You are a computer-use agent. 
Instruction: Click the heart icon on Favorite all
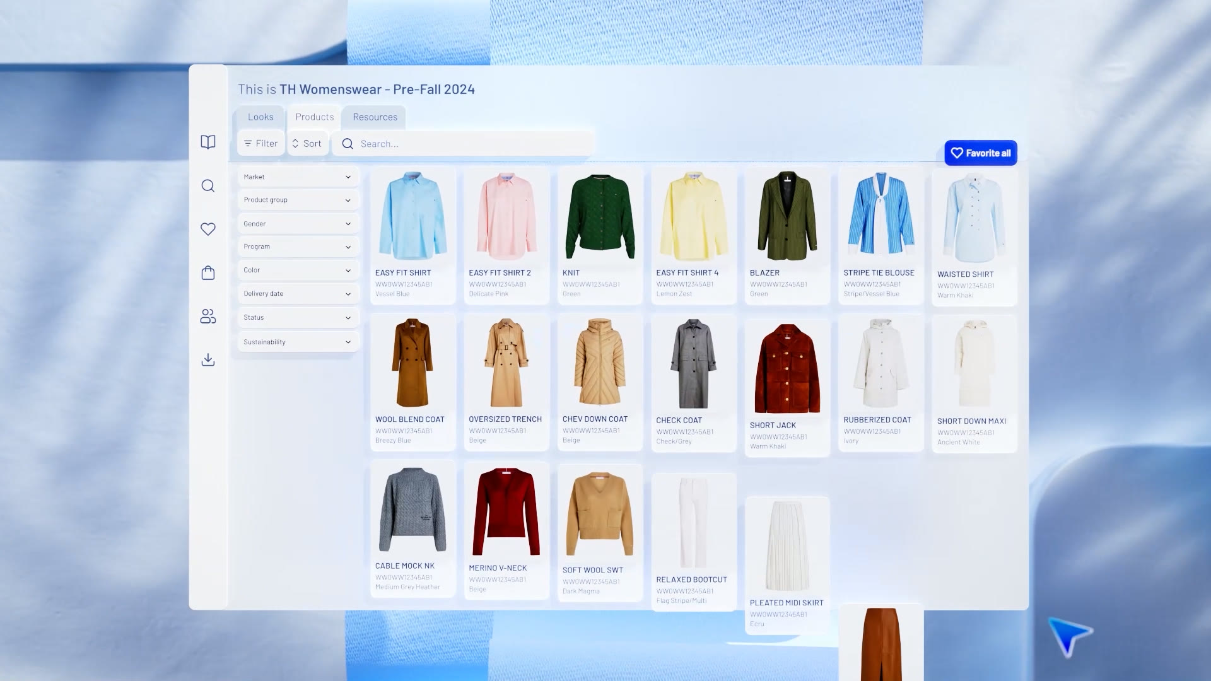coord(957,153)
